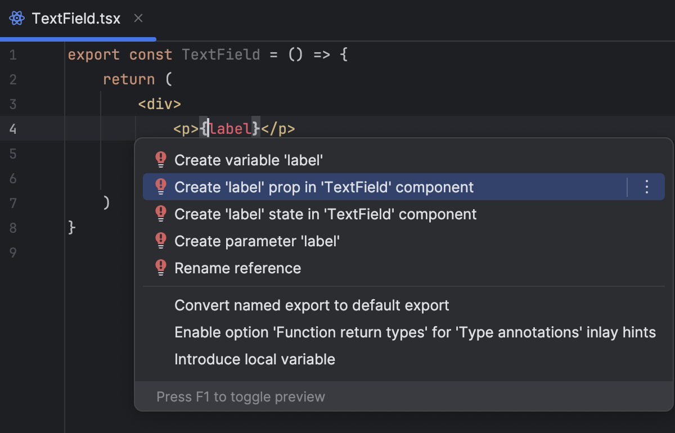Select Create parameter 'label'

(258, 241)
